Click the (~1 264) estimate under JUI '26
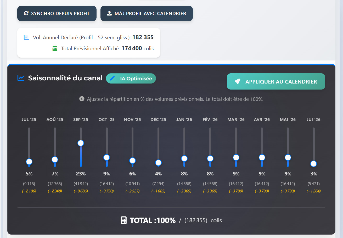This screenshot has height=238, width=343. coord(313,191)
